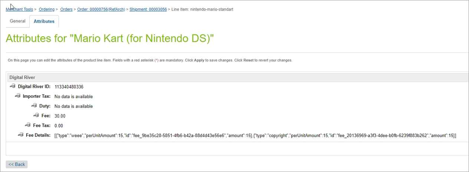Go to Shipment: 00003056 breadcrumb
This screenshot has width=469, height=172.
tap(148, 9)
